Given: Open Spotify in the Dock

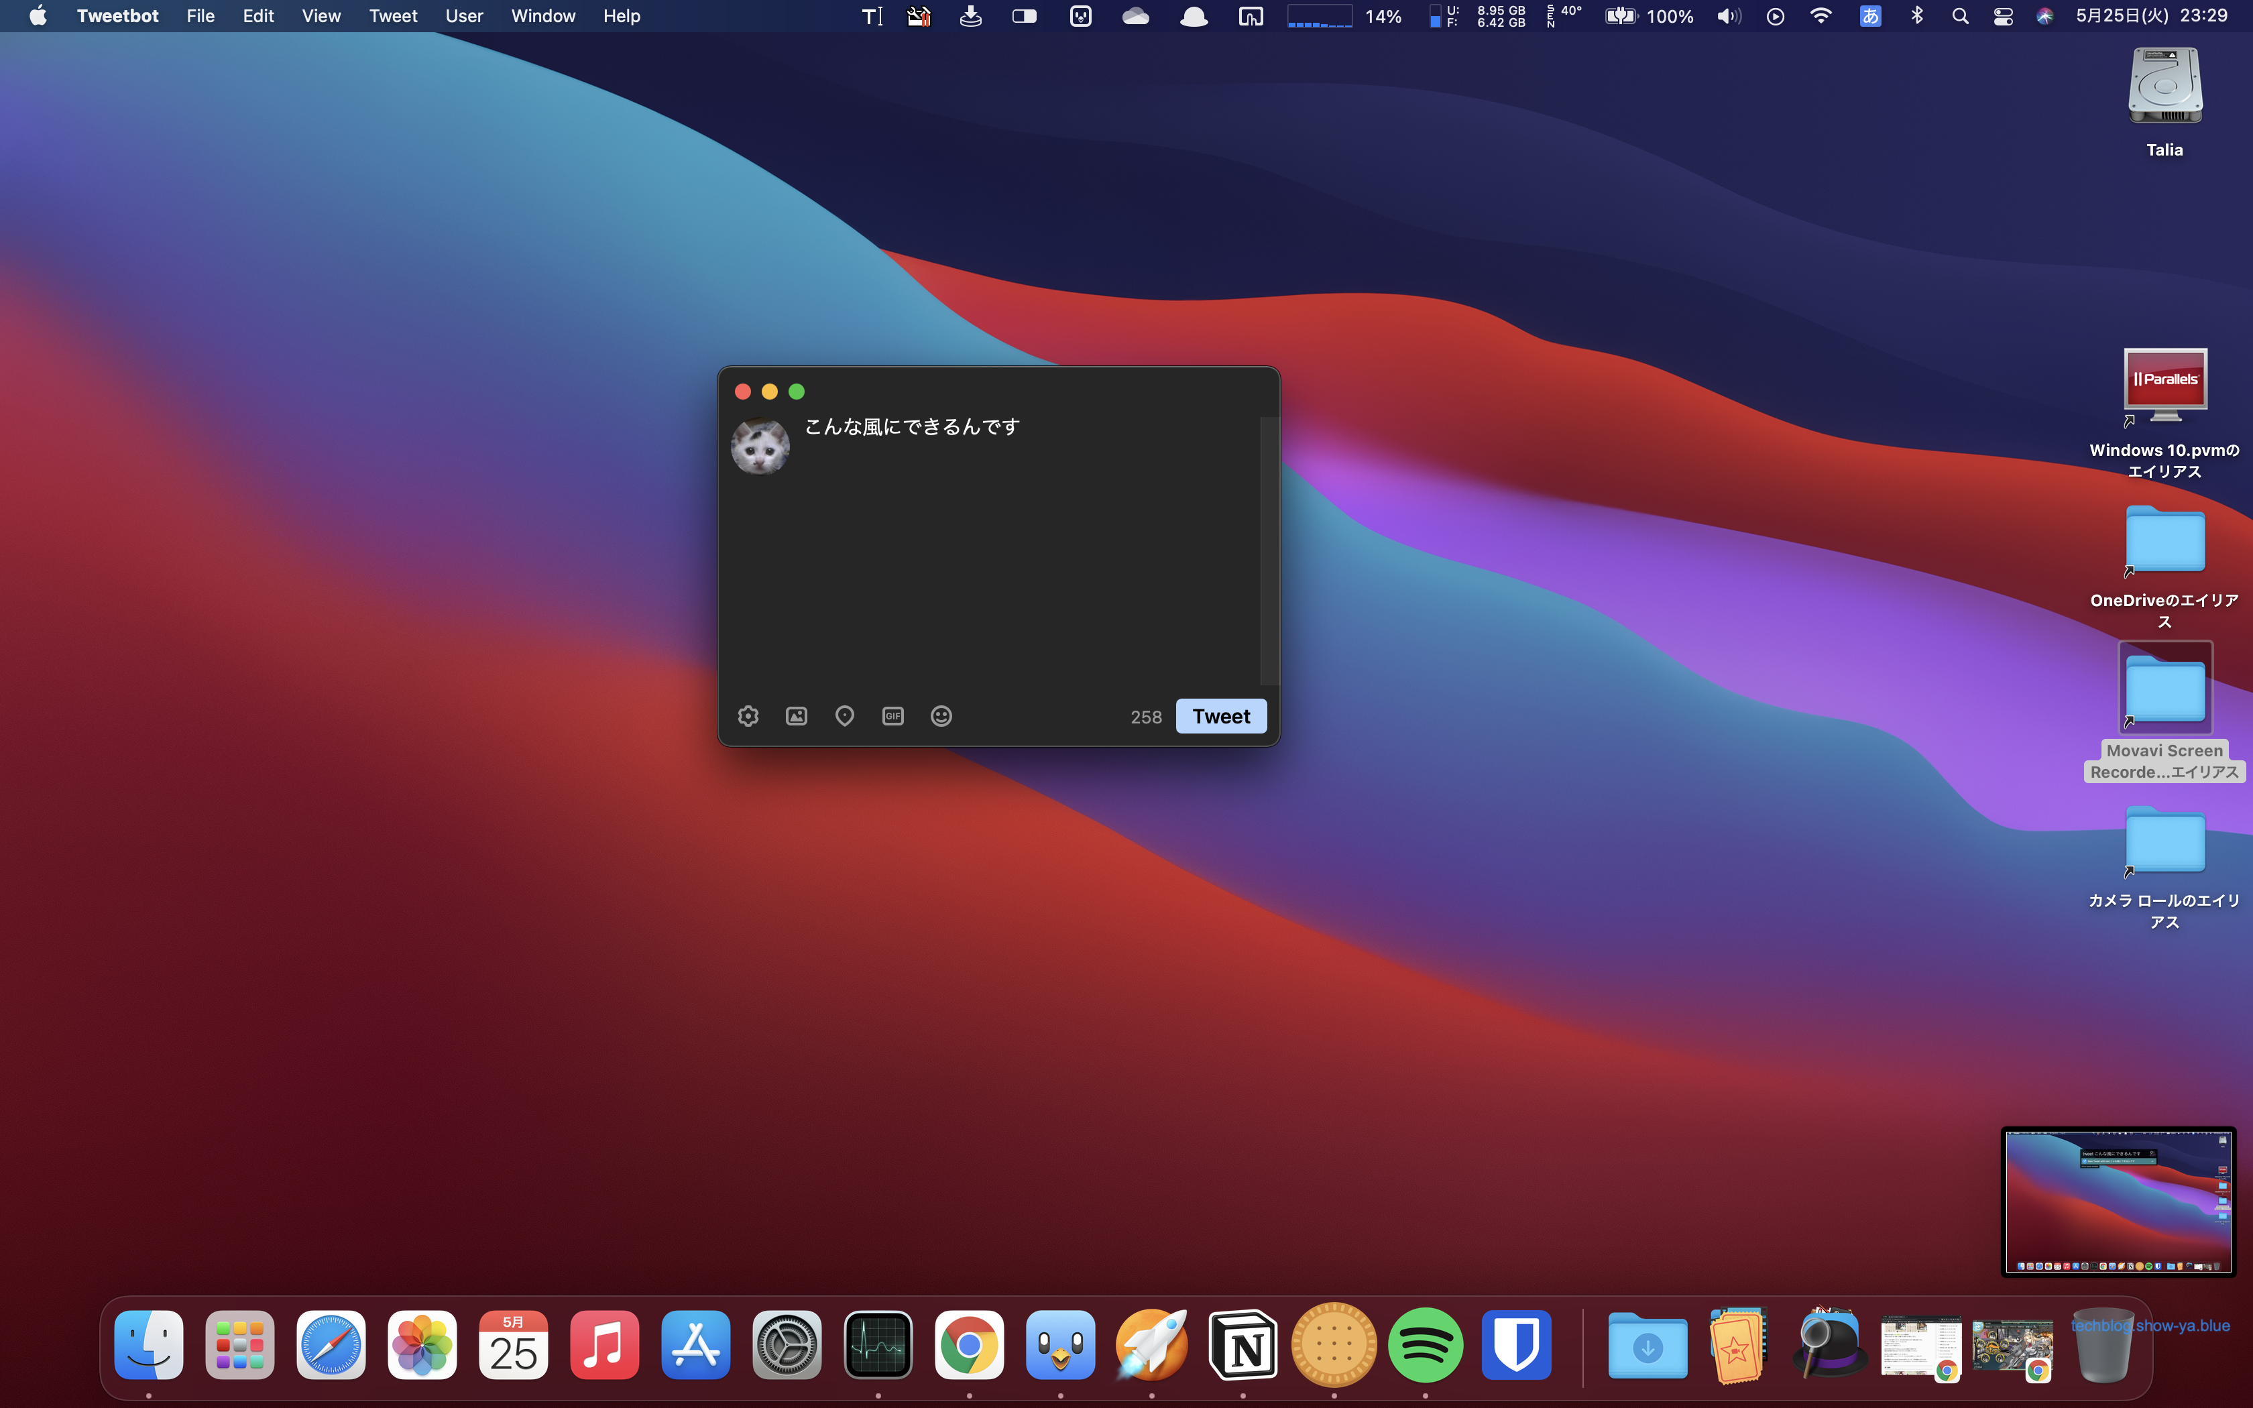Looking at the screenshot, I should (x=1426, y=1346).
